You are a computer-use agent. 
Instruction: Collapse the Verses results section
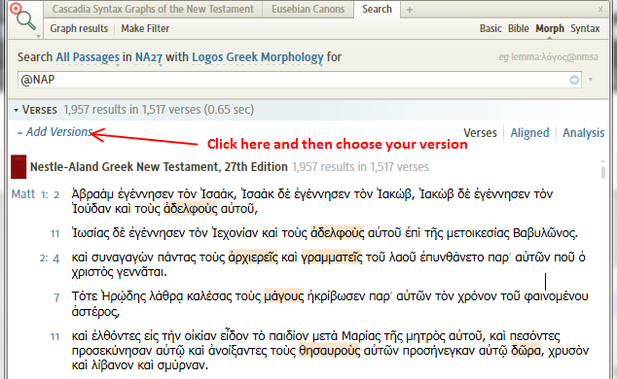tap(17, 110)
